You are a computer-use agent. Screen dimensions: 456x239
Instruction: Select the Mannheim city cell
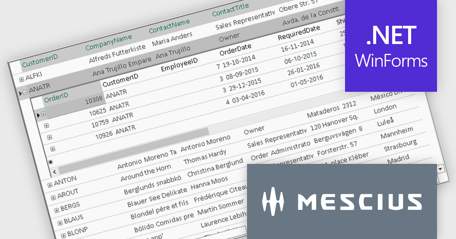click(397, 134)
